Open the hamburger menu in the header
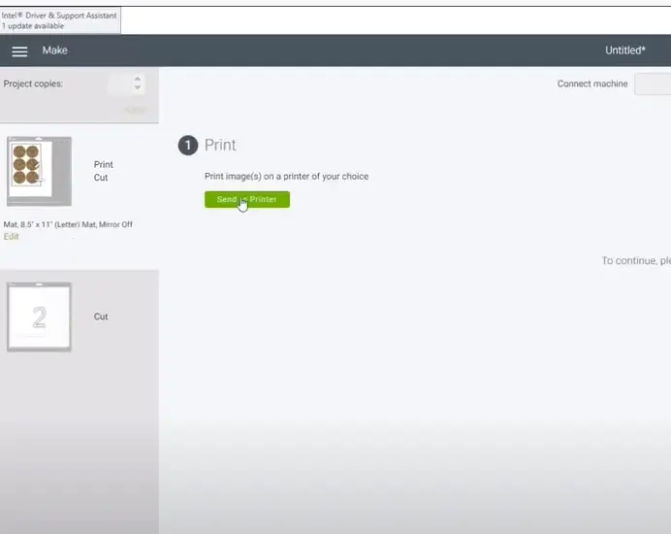Screen dimensions: 671x534 19,50
